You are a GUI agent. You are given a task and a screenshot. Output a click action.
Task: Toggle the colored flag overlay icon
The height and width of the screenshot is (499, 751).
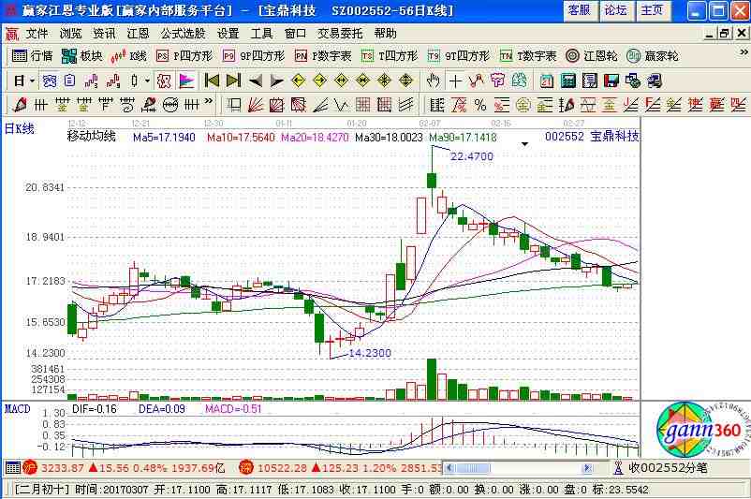click(186, 81)
